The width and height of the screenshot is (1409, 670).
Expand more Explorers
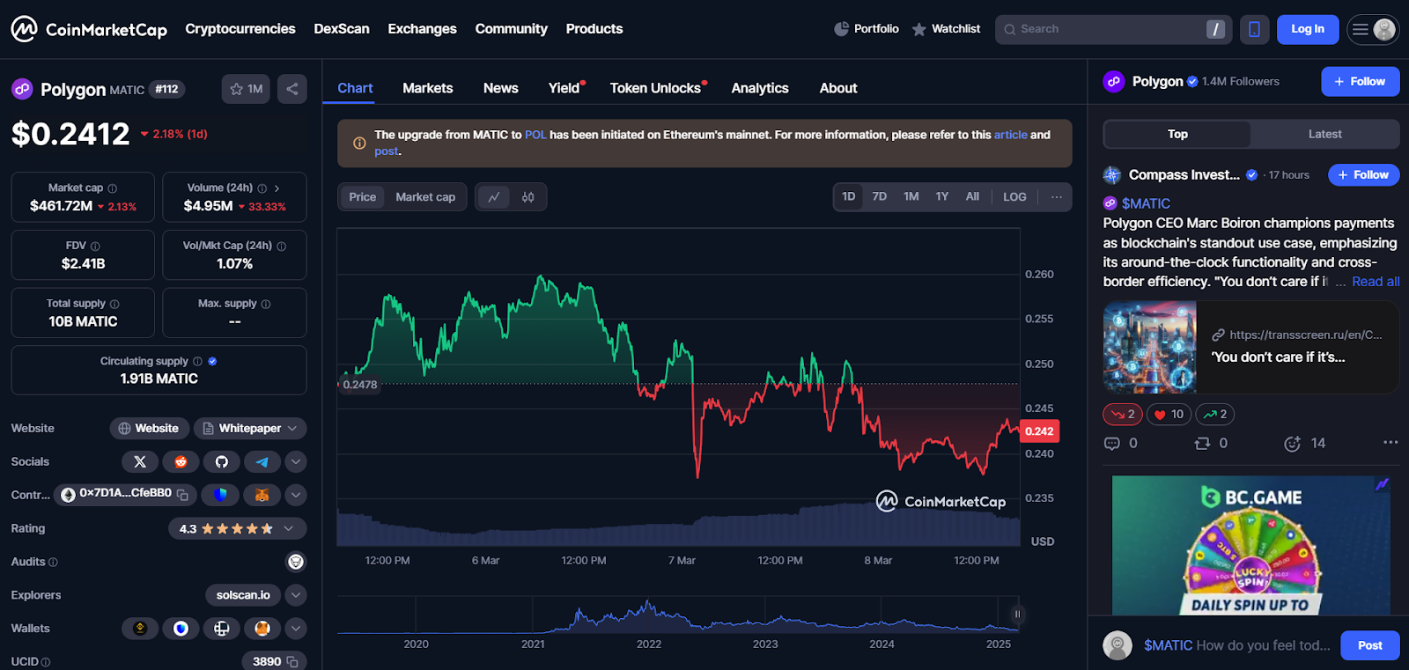point(296,595)
